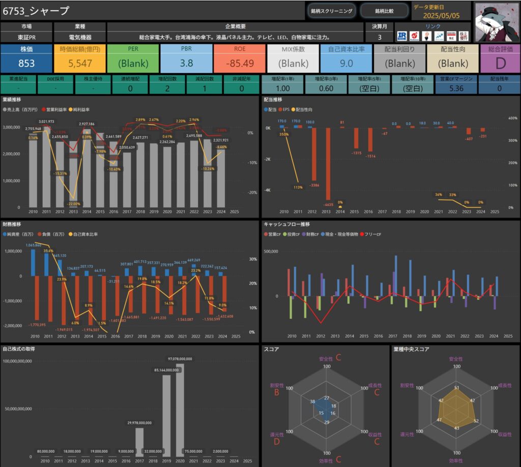Click the EPS legend entry

coord(284,109)
